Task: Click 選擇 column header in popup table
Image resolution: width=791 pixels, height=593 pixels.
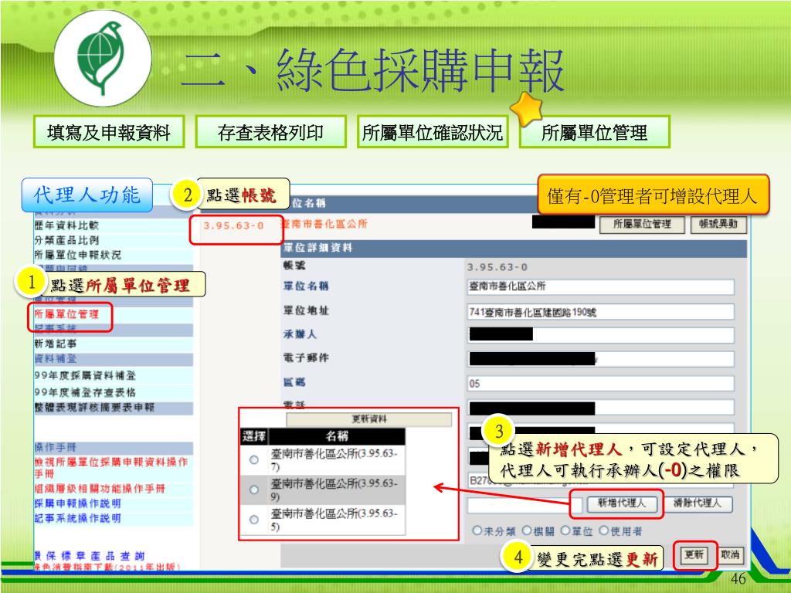Action: tap(253, 437)
